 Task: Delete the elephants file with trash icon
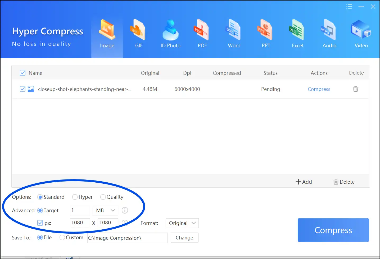coord(355,89)
